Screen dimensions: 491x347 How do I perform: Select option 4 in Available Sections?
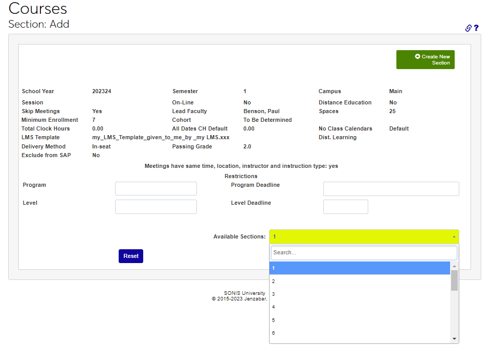pyautogui.click(x=360, y=307)
